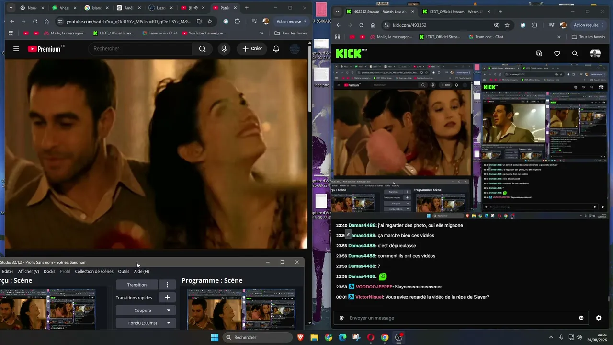Open emoji picker in Kick chat
The image size is (613, 345).
click(581, 318)
